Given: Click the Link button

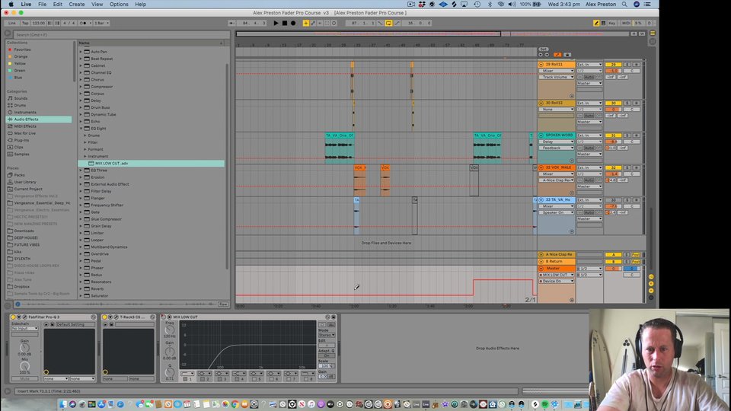Looking at the screenshot, I should [x=11, y=23].
